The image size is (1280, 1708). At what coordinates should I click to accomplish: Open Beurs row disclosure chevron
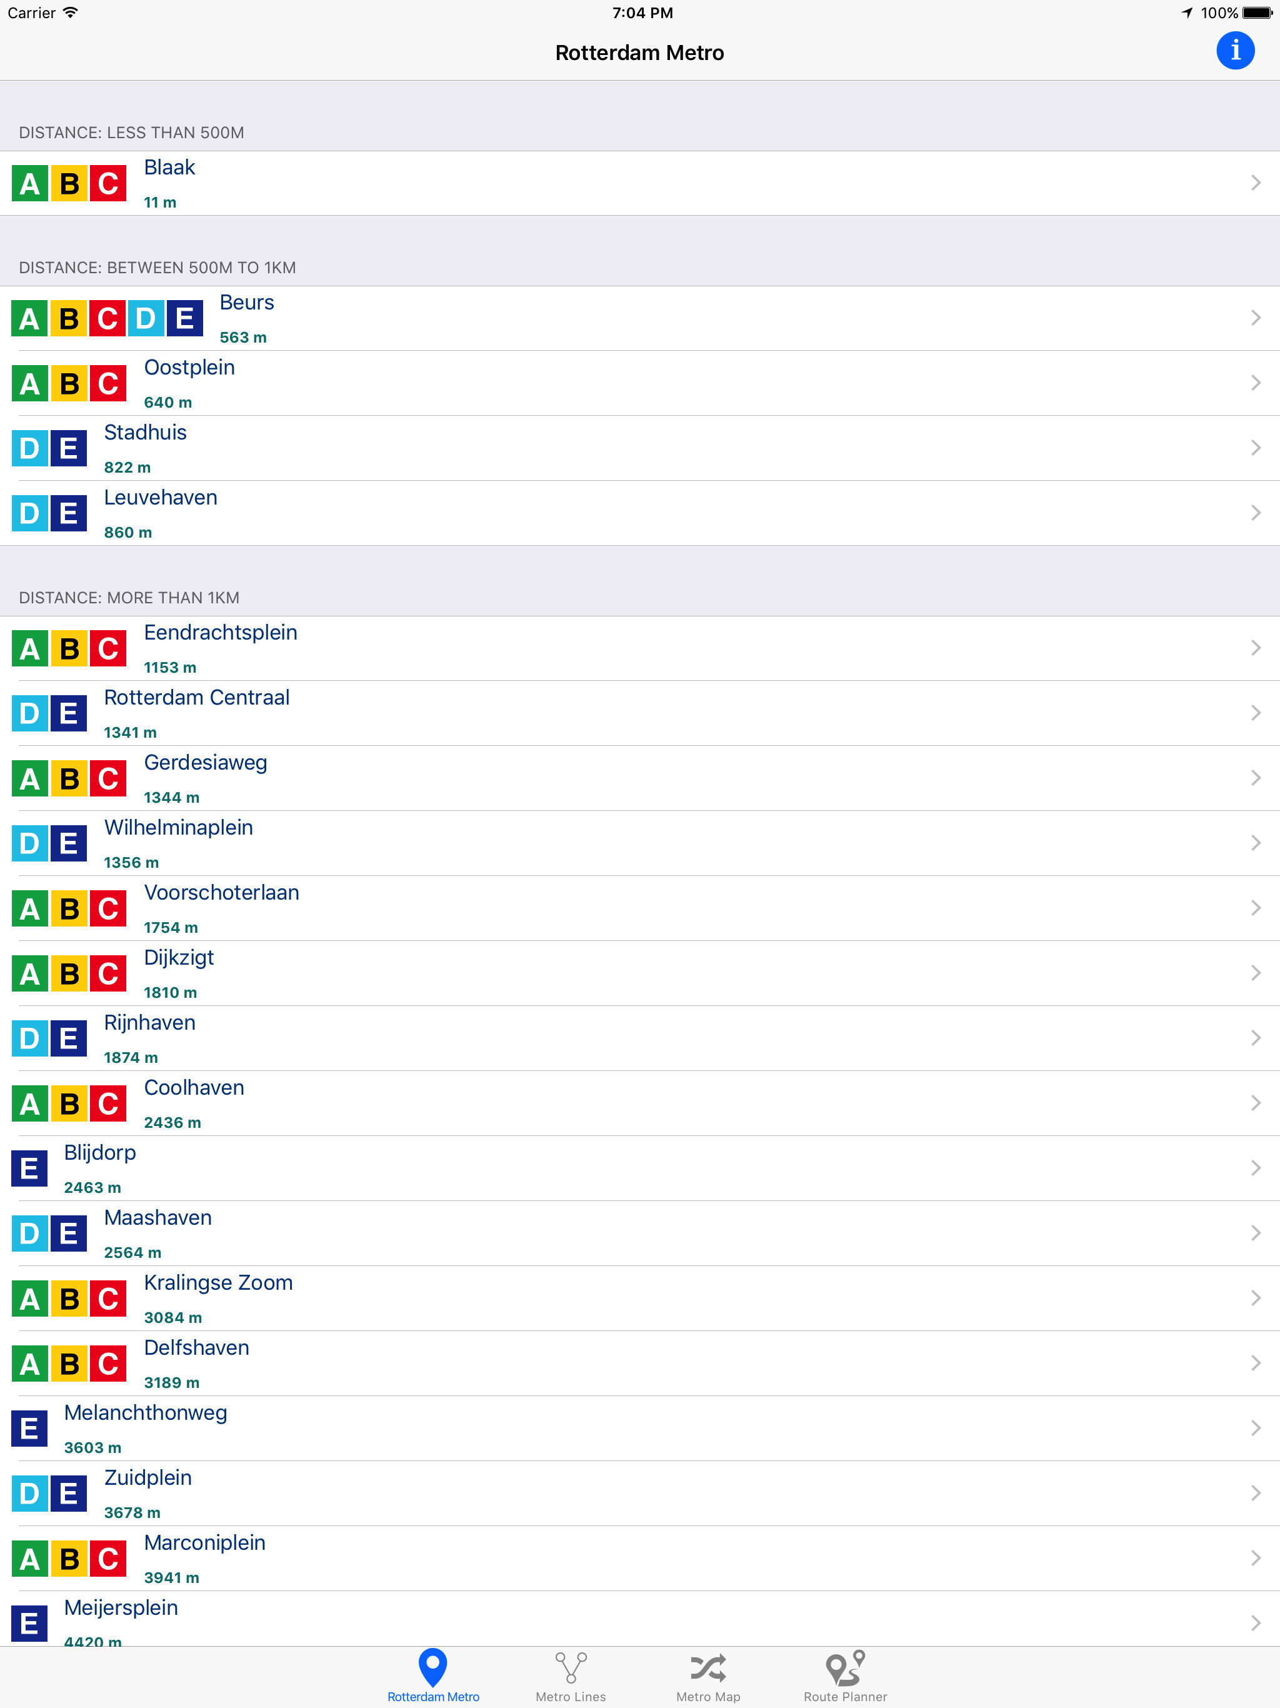(1255, 318)
